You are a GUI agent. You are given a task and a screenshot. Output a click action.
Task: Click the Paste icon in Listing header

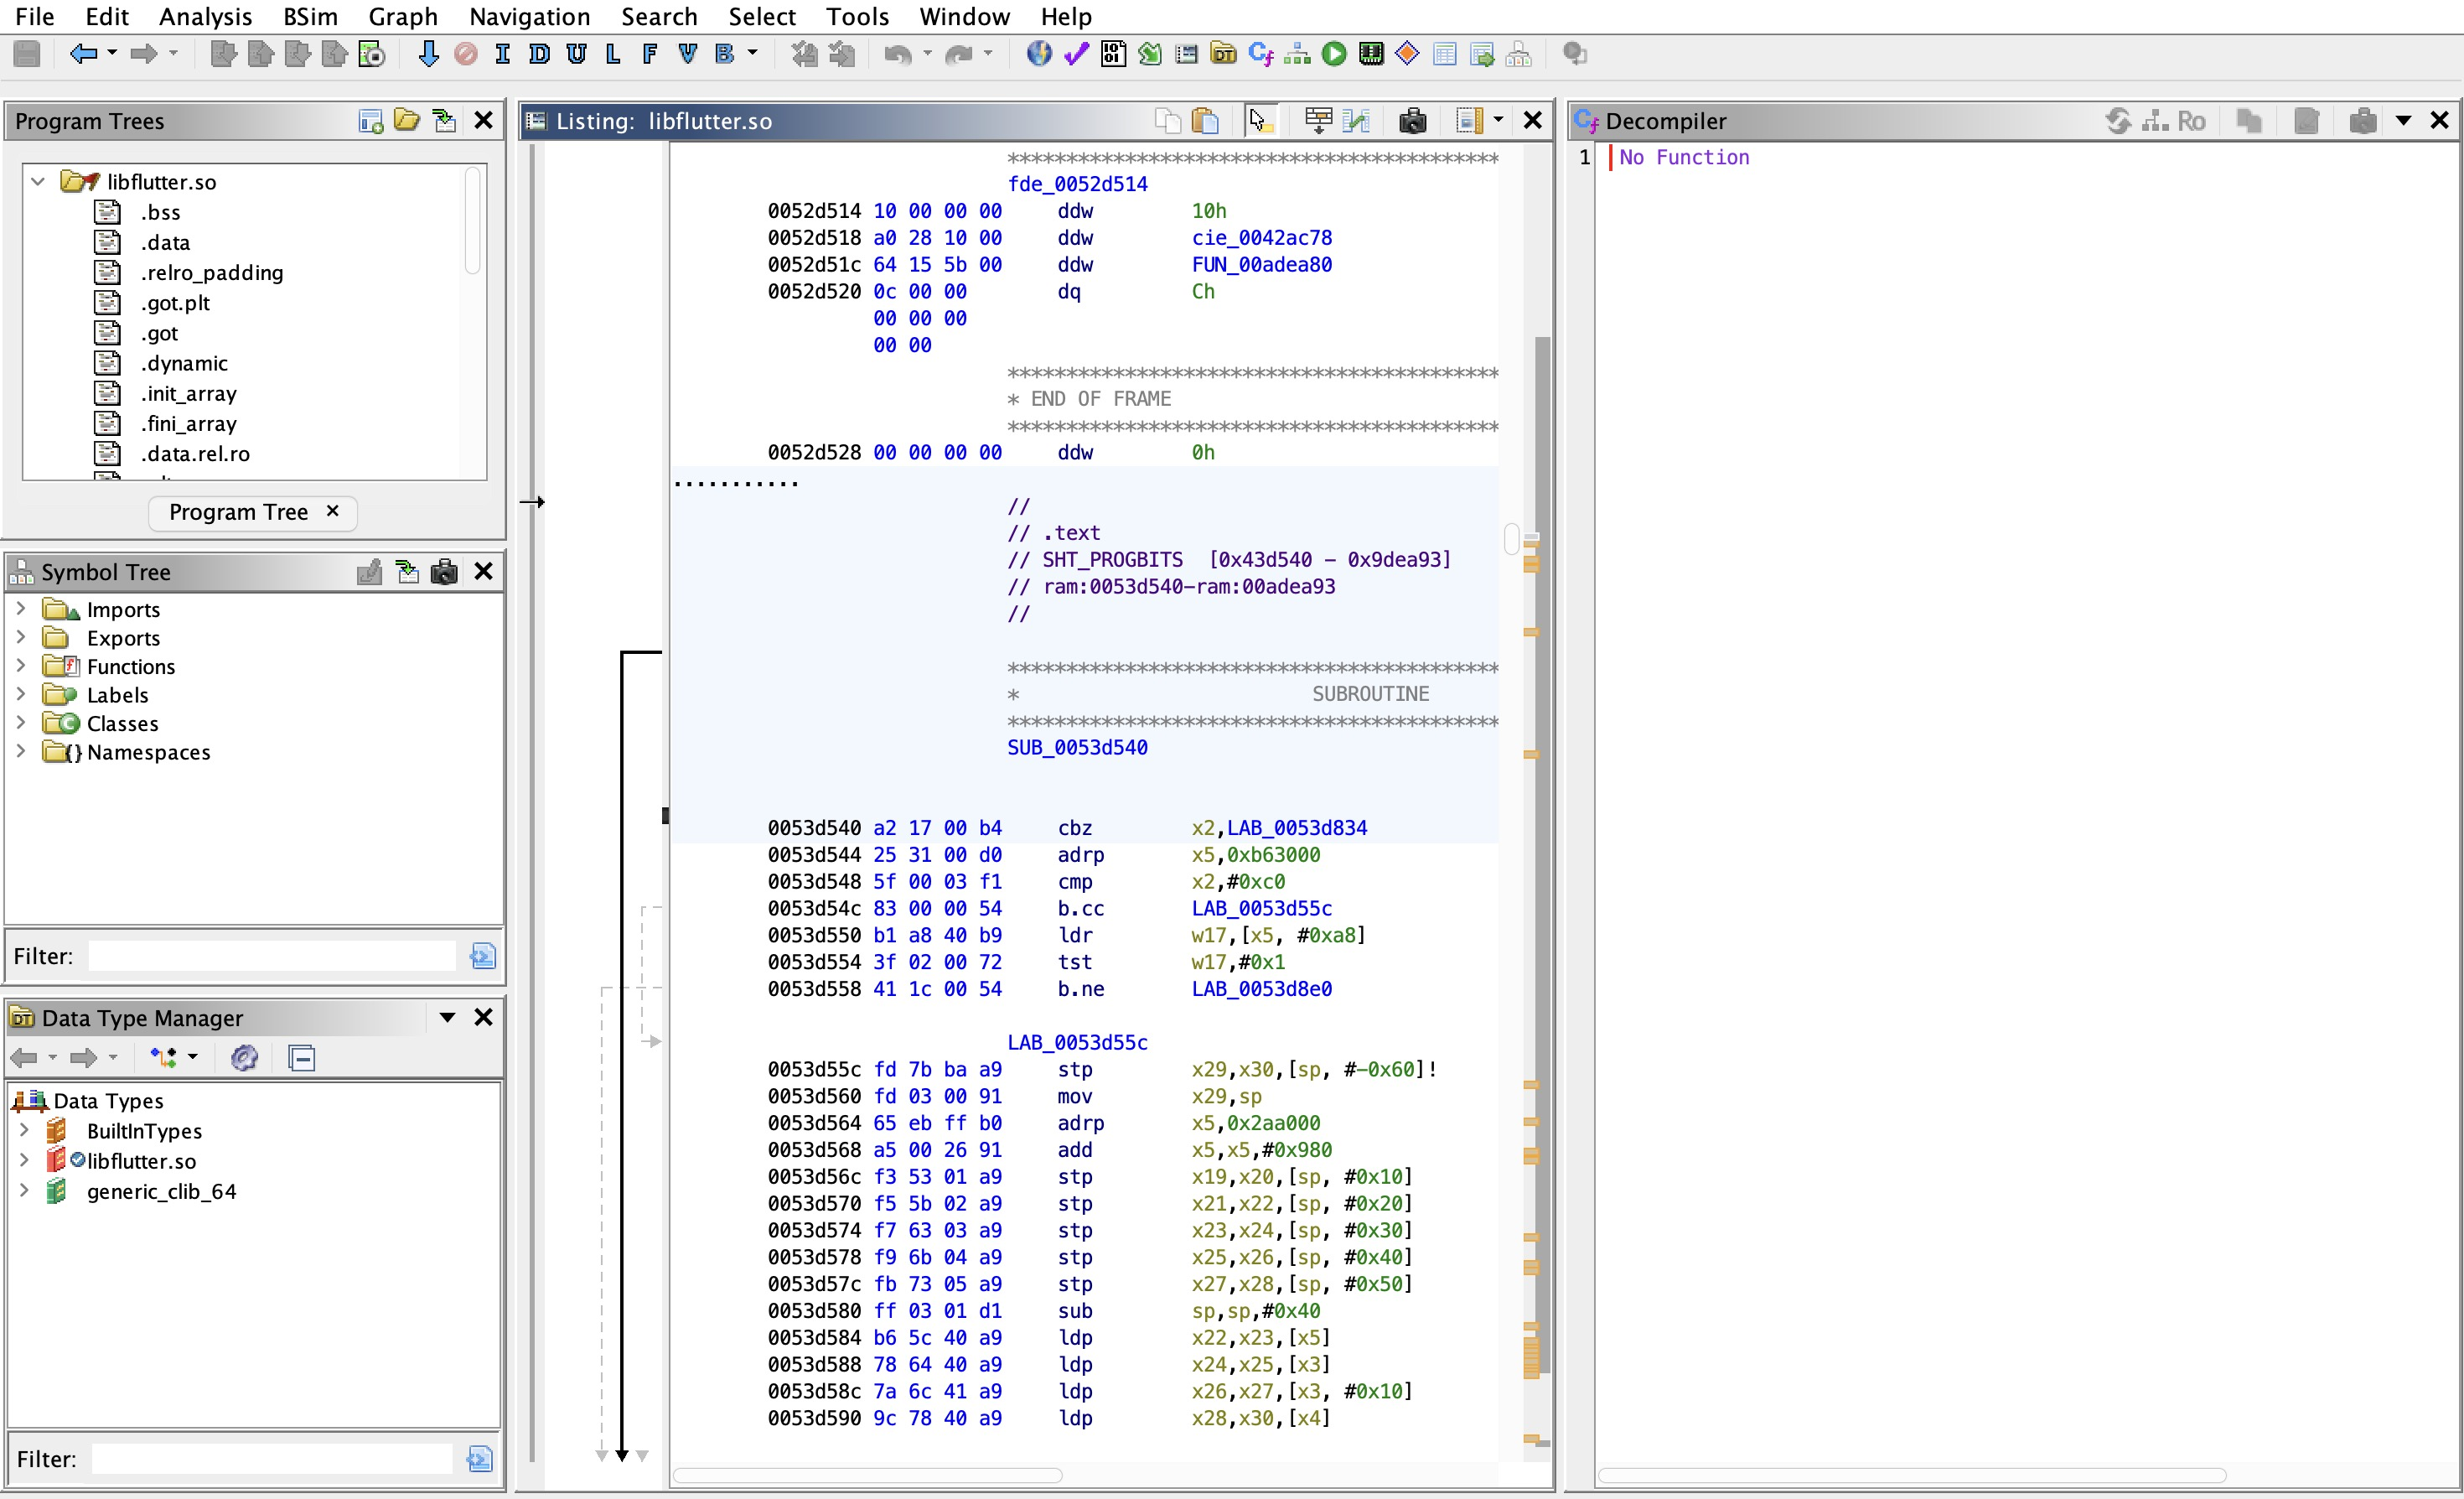click(1205, 121)
